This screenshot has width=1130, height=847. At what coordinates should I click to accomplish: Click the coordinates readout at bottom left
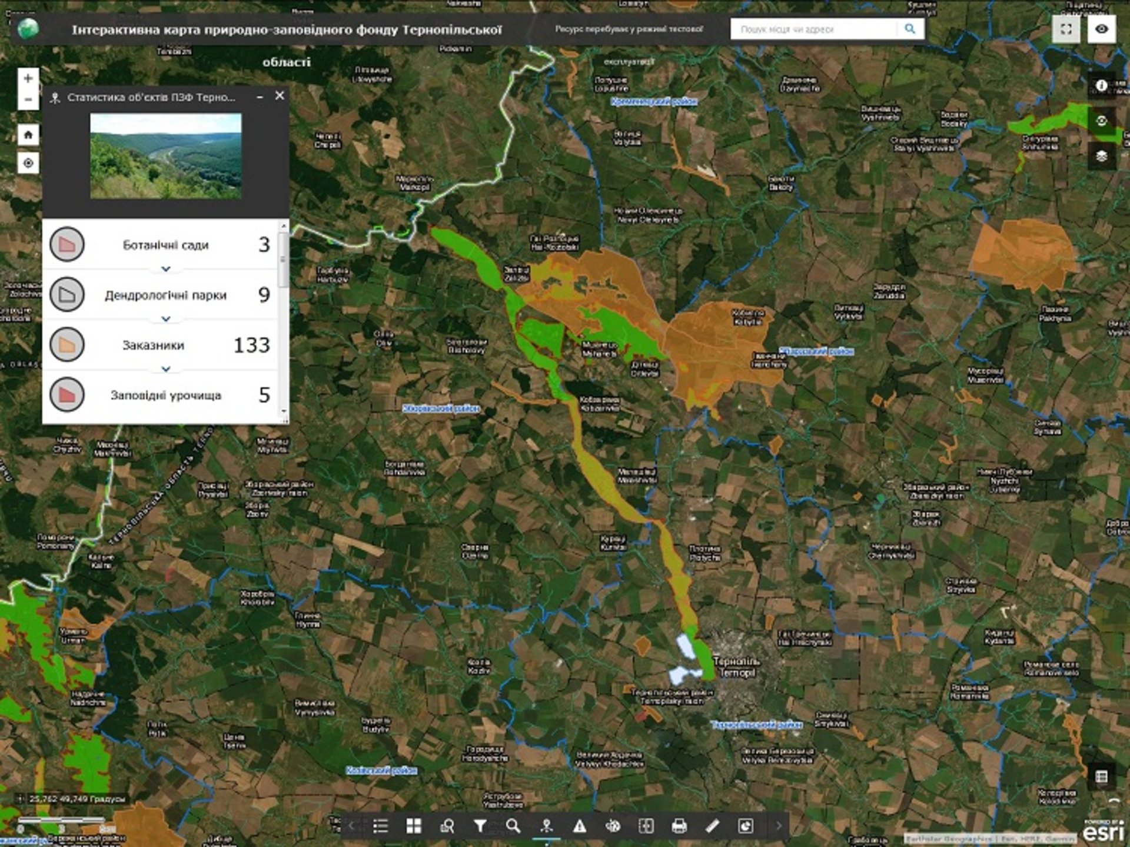tap(77, 799)
